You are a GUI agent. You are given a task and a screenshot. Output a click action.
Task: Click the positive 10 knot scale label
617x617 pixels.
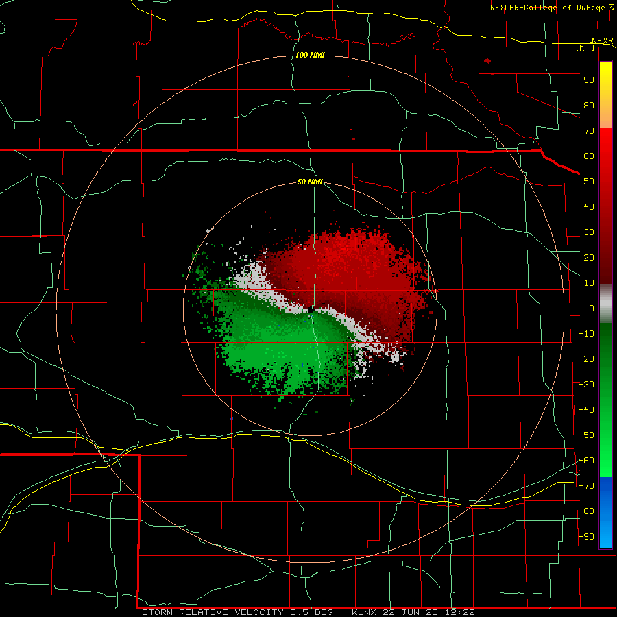coord(589,283)
